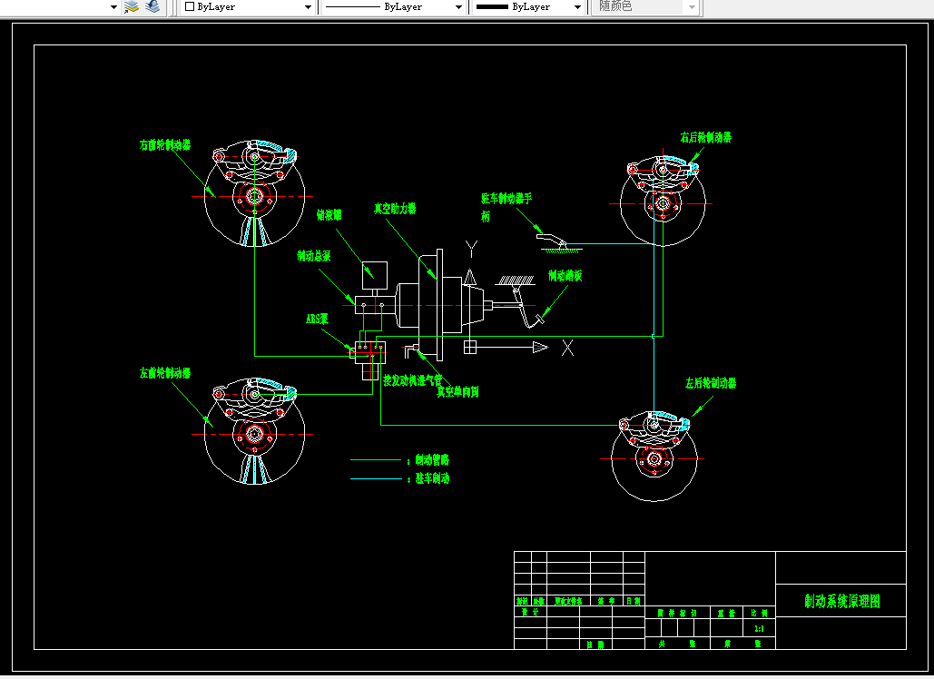Select the 制动系统原理图 title block text
Image resolution: width=934 pixels, height=679 pixels.
[x=842, y=602]
